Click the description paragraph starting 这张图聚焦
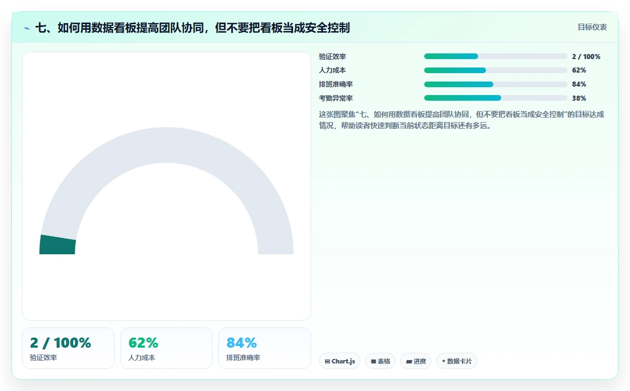 (x=461, y=120)
